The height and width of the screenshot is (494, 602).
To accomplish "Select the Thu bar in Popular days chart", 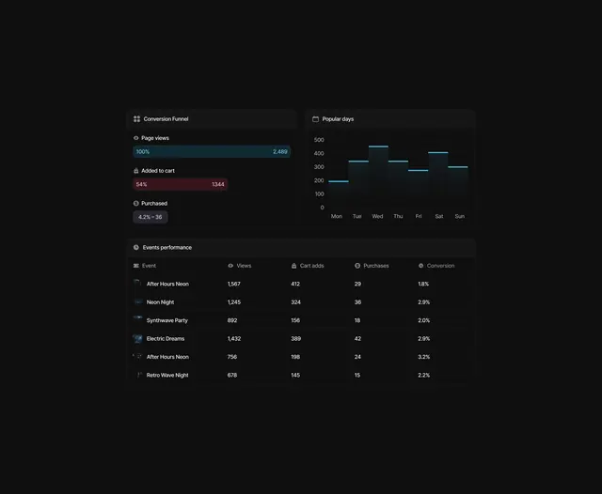I will click(398, 184).
